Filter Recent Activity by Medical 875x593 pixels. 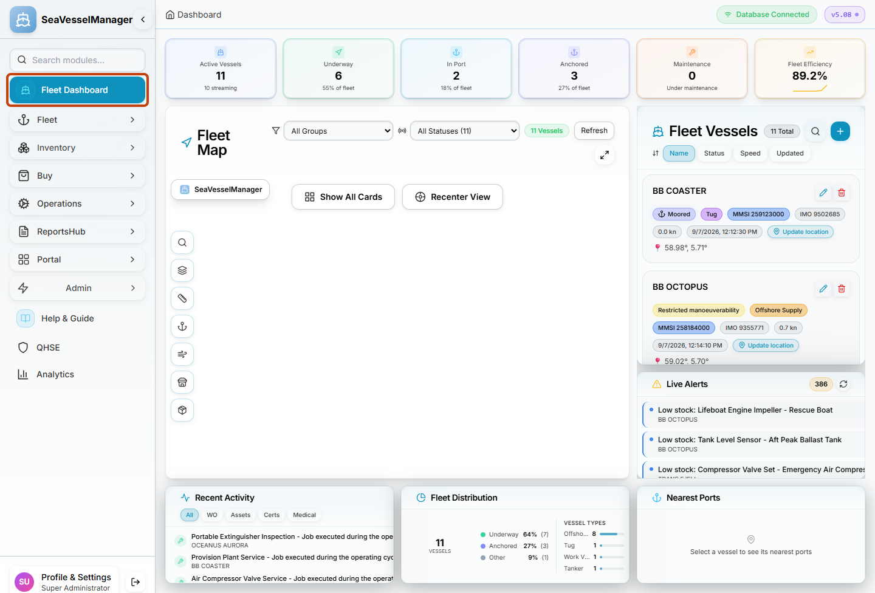tap(304, 515)
